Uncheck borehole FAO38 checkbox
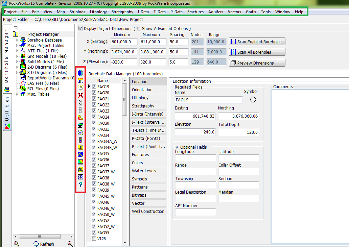Image resolution: width=349 pixels, height=247 pixels. pos(94,178)
